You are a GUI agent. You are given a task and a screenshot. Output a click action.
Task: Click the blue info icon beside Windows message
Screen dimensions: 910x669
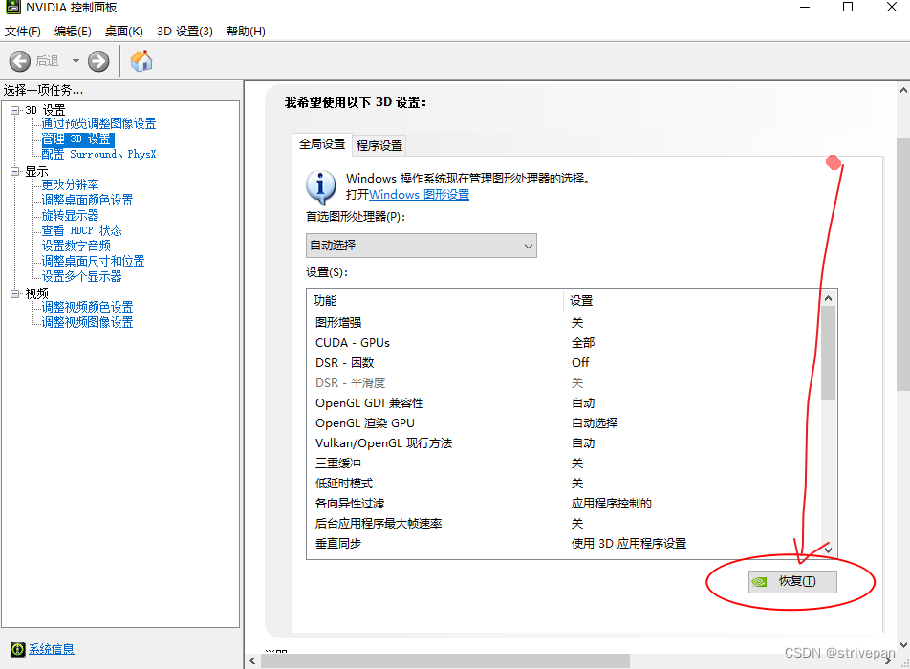coord(320,187)
